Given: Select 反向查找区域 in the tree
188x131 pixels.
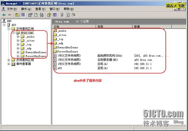Looking at the screenshot, I should 25,60.
